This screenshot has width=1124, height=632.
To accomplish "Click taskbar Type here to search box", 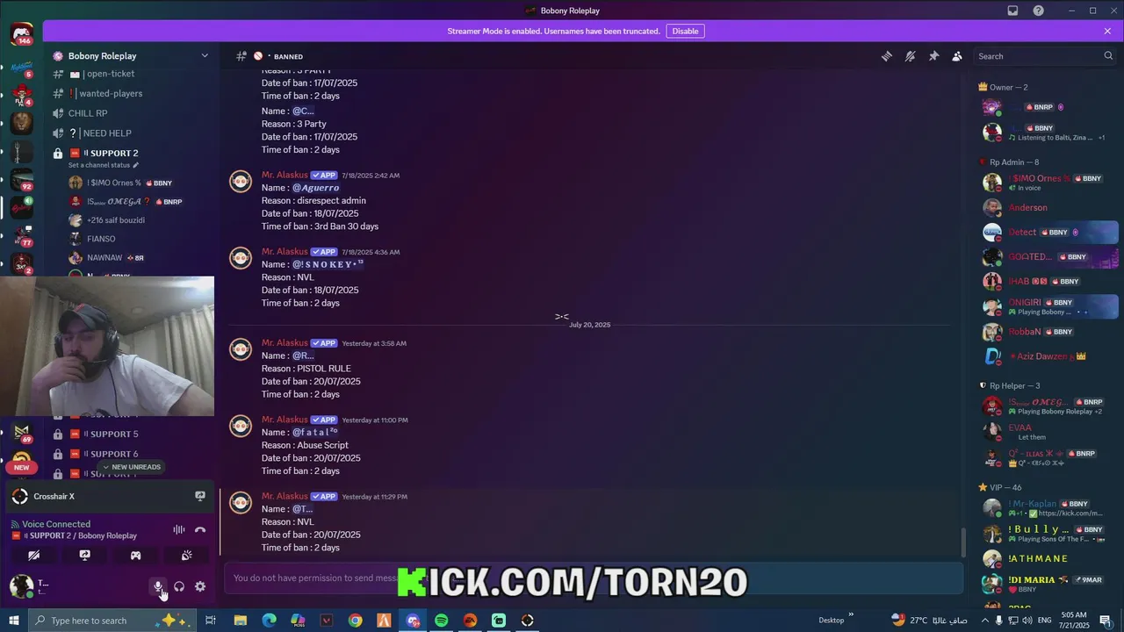I will (112, 621).
